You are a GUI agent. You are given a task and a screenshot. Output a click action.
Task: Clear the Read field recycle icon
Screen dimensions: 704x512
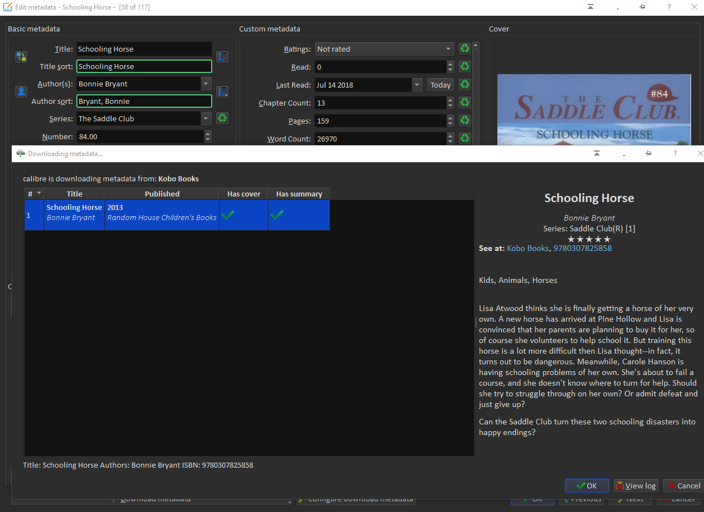coord(464,67)
